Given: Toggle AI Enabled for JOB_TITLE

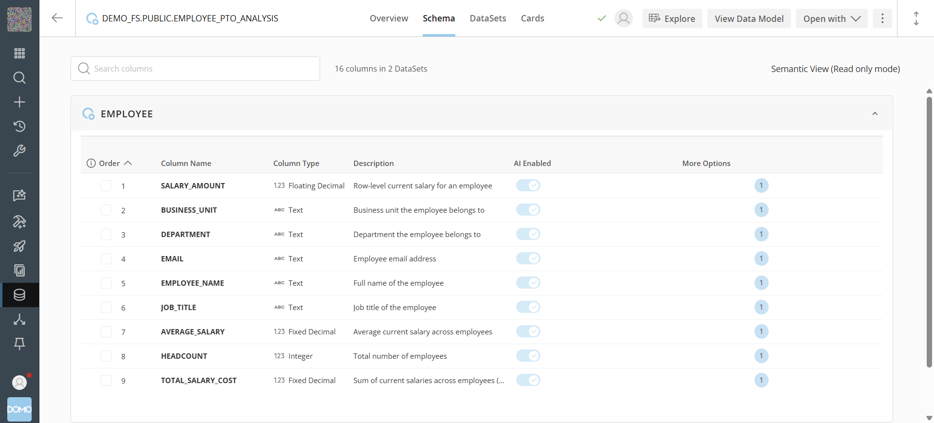Looking at the screenshot, I should pyautogui.click(x=528, y=307).
